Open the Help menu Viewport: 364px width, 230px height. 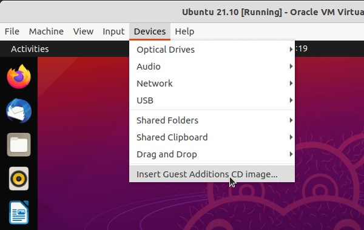click(184, 31)
